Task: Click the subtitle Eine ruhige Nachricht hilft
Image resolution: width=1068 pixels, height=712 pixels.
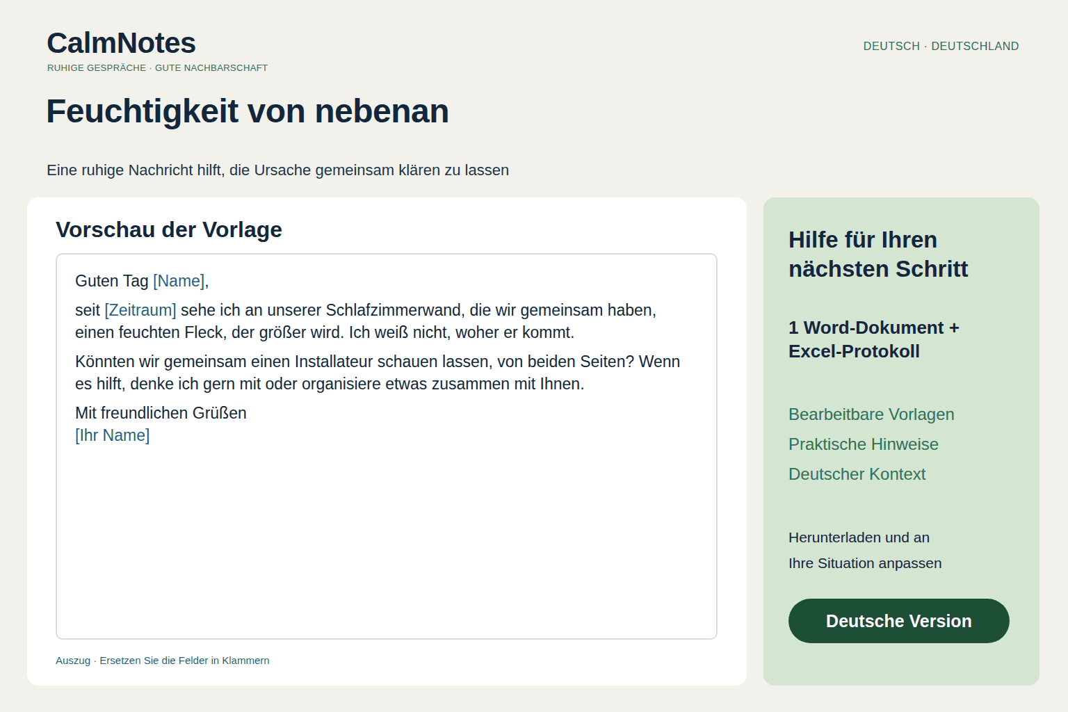Action: click(x=277, y=170)
